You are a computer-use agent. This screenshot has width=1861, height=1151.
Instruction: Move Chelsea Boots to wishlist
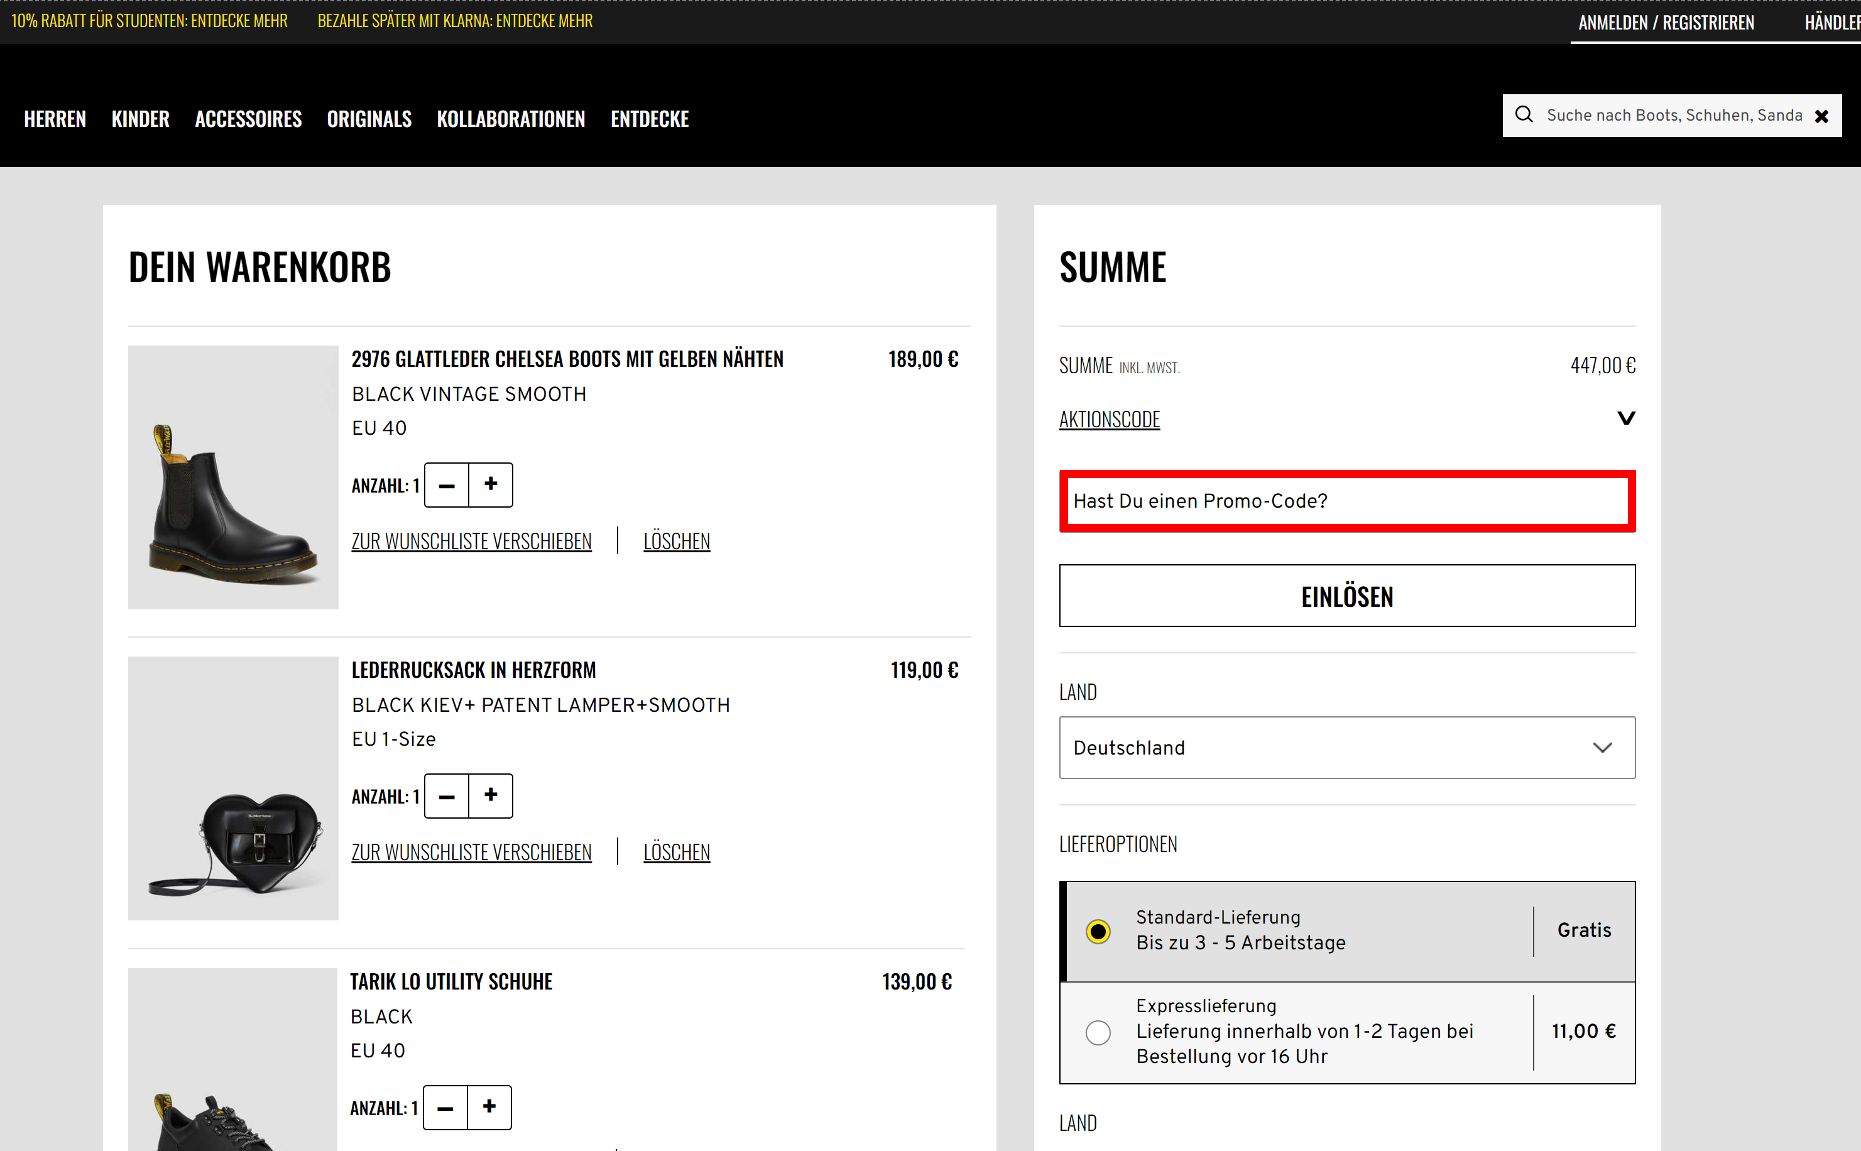471,541
